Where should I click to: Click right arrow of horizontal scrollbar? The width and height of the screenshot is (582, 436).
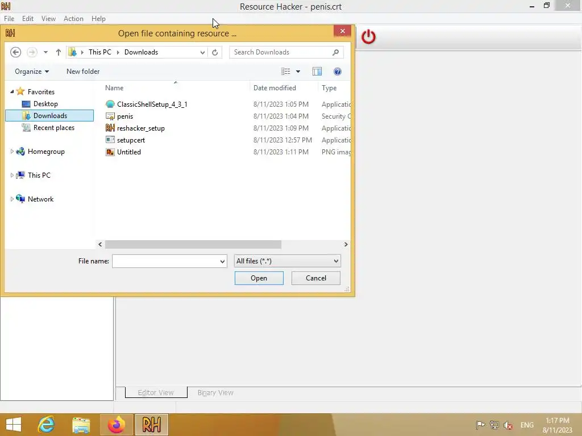(x=346, y=244)
